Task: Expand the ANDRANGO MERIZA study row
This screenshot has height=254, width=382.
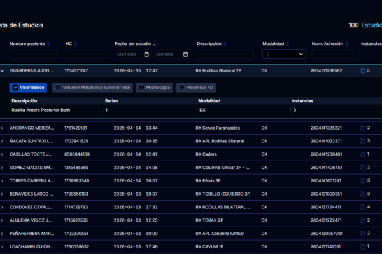Action: [3, 128]
